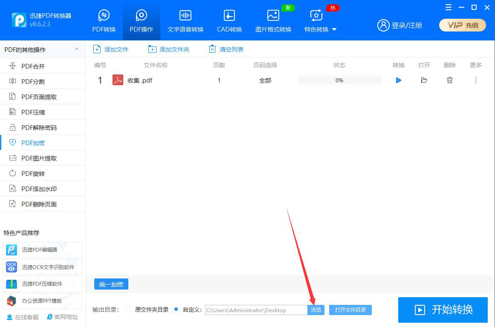
Task: Click the 浏览 browse button
Action: click(x=316, y=310)
